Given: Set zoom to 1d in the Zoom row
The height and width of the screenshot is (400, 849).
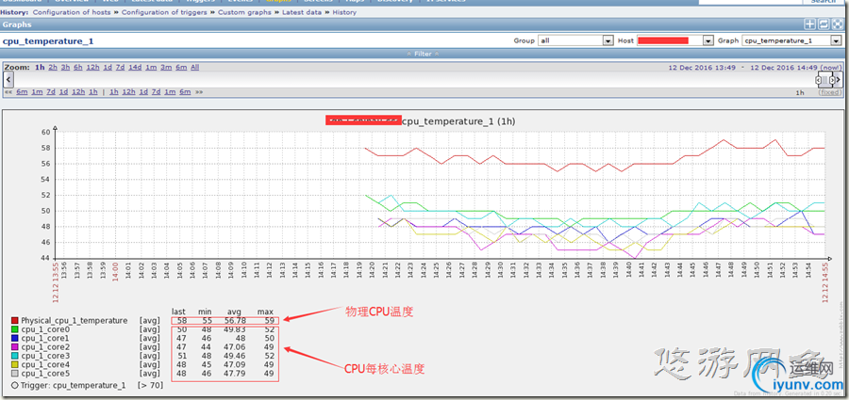Looking at the screenshot, I should pyautogui.click(x=108, y=67).
